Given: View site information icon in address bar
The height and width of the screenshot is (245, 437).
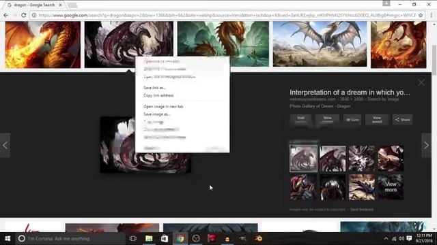Looking at the screenshot, I should coord(34,15).
